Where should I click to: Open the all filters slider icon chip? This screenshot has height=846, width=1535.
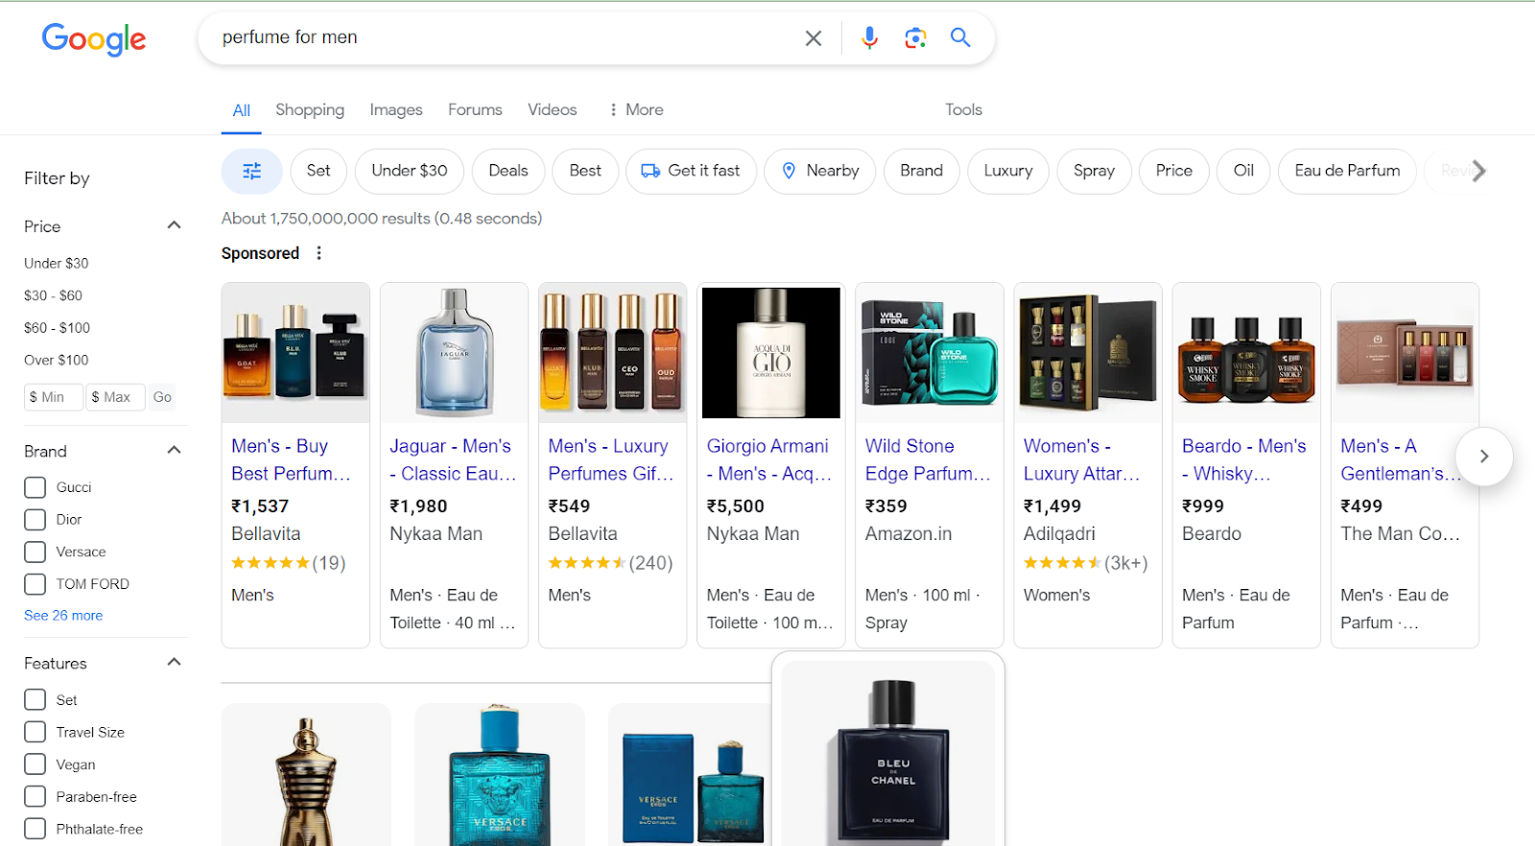(251, 171)
